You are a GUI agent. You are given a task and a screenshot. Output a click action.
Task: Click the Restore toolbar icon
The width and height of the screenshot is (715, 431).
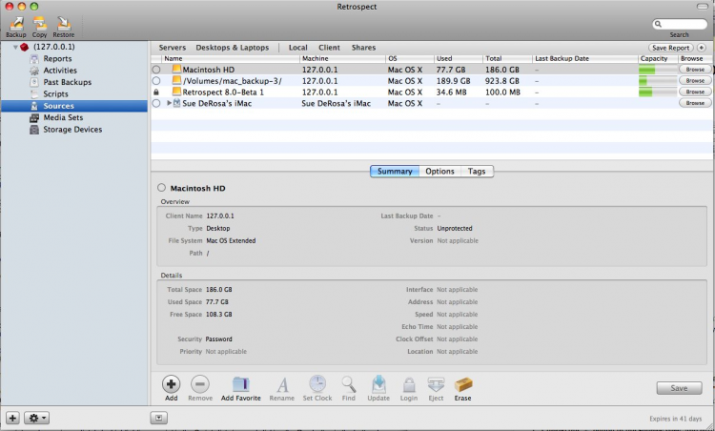coord(63,24)
